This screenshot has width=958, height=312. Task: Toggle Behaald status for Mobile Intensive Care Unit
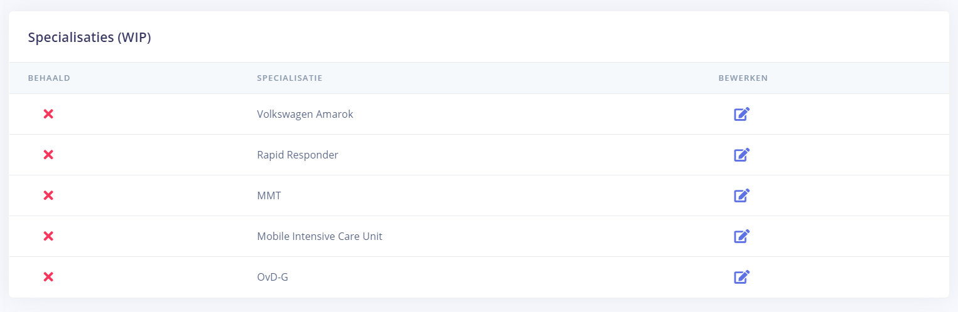pos(48,236)
